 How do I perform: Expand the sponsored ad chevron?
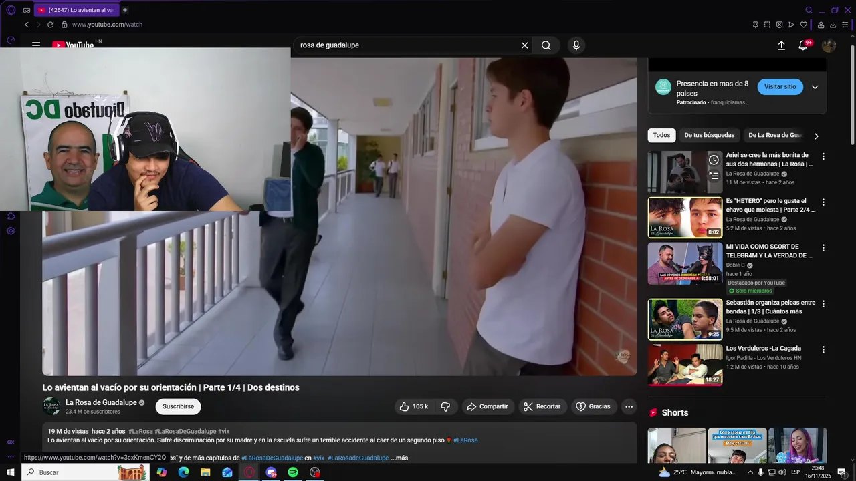[815, 87]
